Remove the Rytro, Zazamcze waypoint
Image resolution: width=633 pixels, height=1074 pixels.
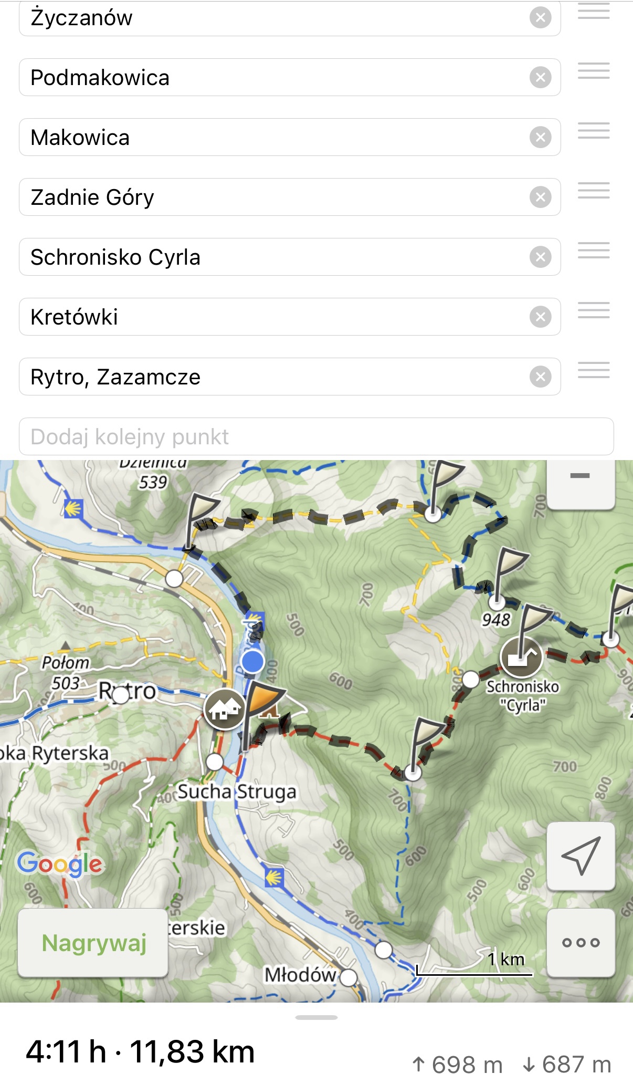540,377
